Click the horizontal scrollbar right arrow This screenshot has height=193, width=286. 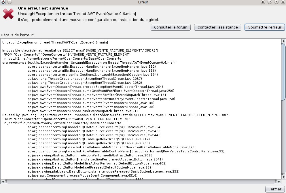(x=279, y=181)
